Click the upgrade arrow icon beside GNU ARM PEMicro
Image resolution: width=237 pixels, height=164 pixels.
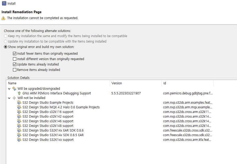(x=19, y=93)
